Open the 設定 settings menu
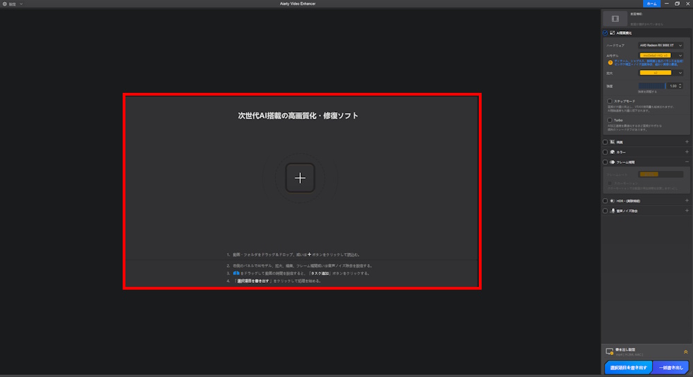The height and width of the screenshot is (377, 693). [12, 4]
